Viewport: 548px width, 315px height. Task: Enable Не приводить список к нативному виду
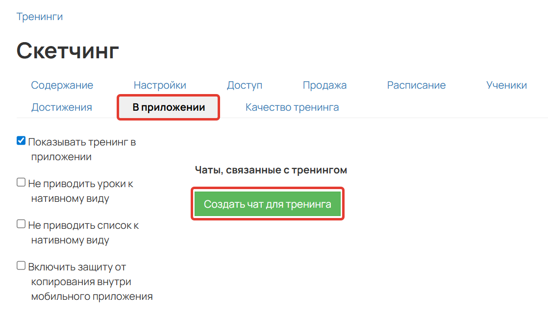click(21, 223)
